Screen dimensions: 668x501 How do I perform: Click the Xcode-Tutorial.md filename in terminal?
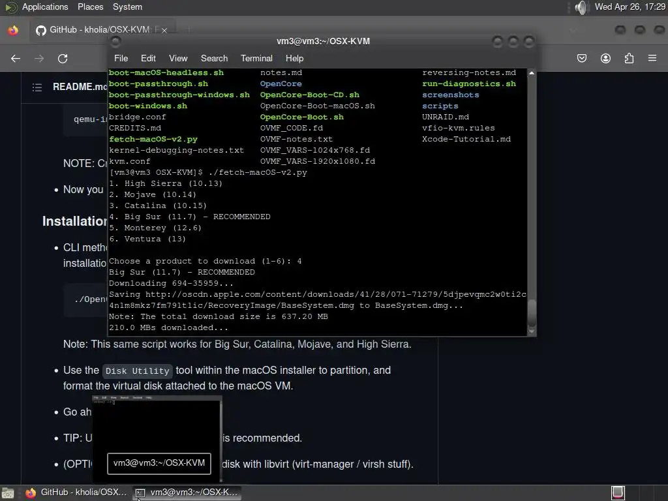[466, 140]
